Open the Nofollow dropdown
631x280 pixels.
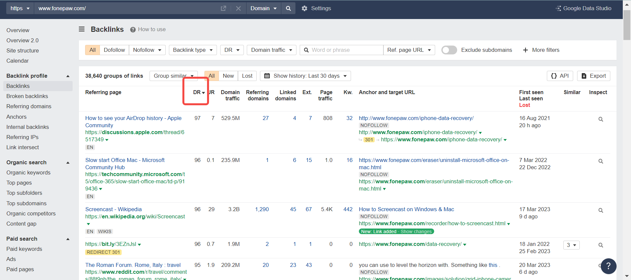click(x=147, y=50)
